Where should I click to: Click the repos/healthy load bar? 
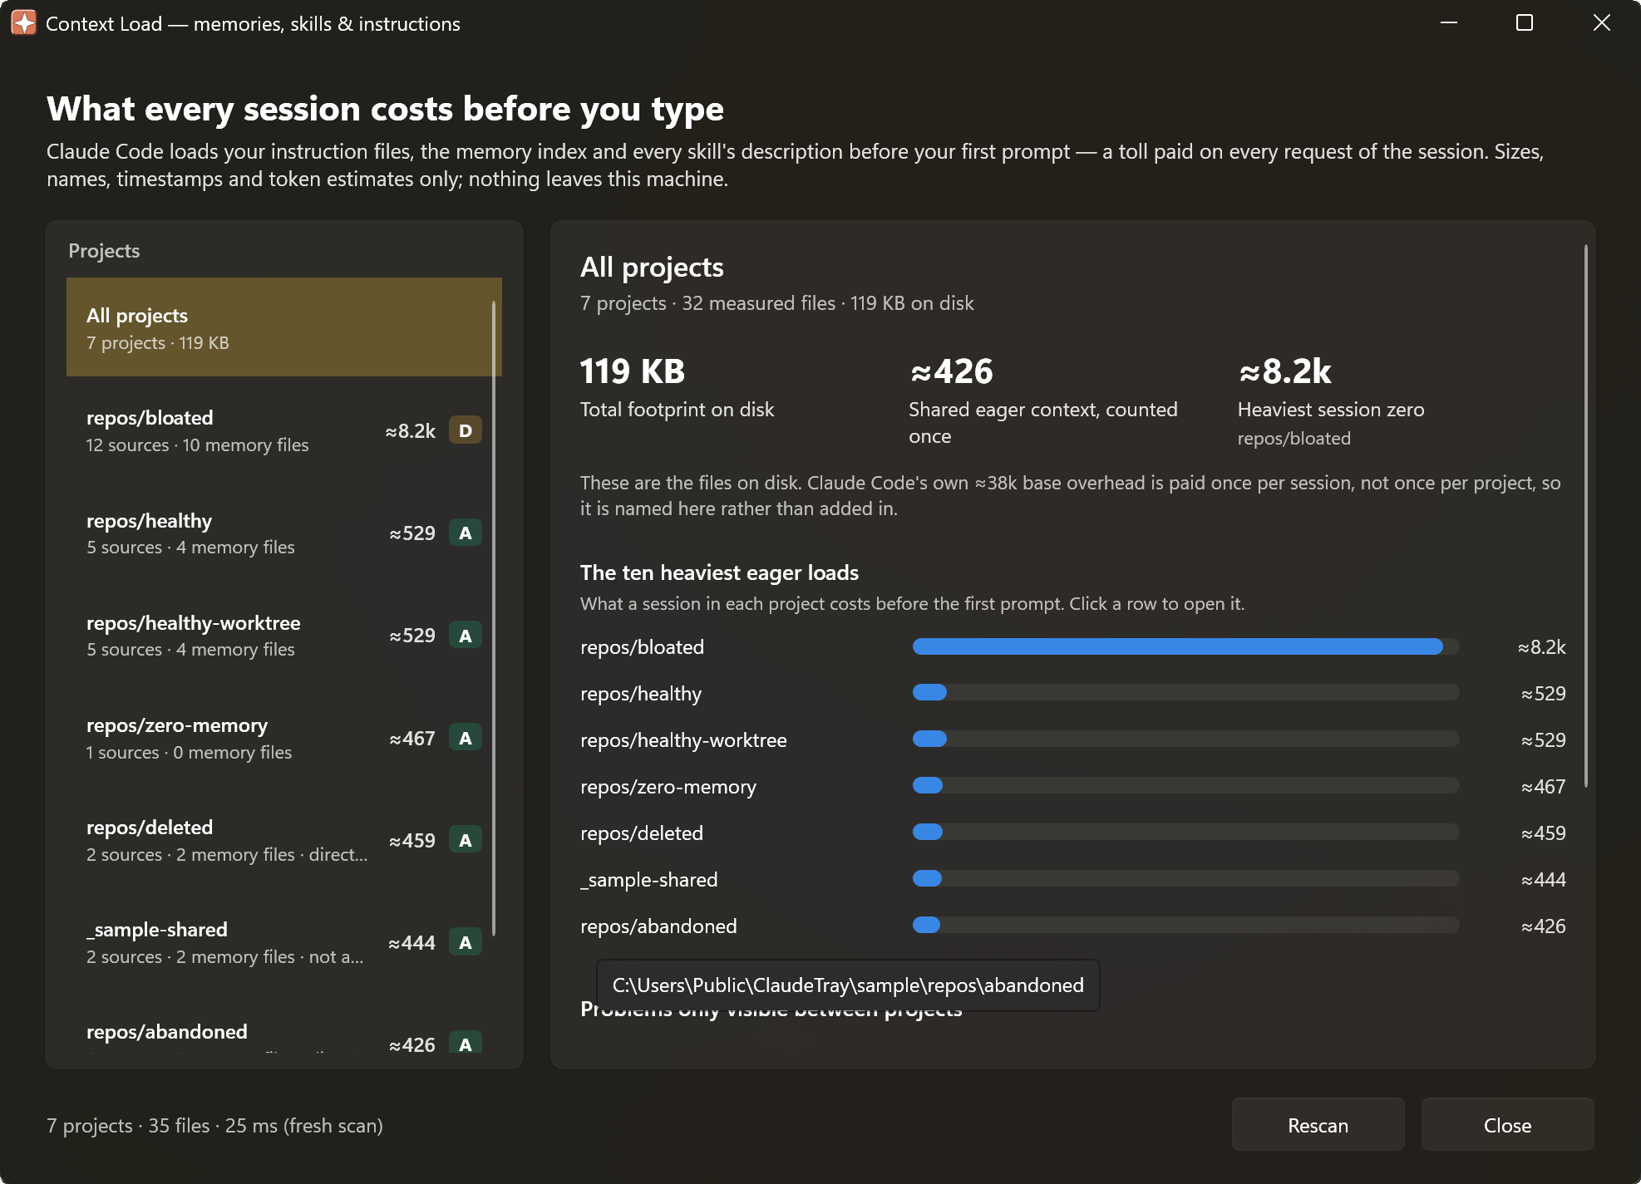(1185, 693)
